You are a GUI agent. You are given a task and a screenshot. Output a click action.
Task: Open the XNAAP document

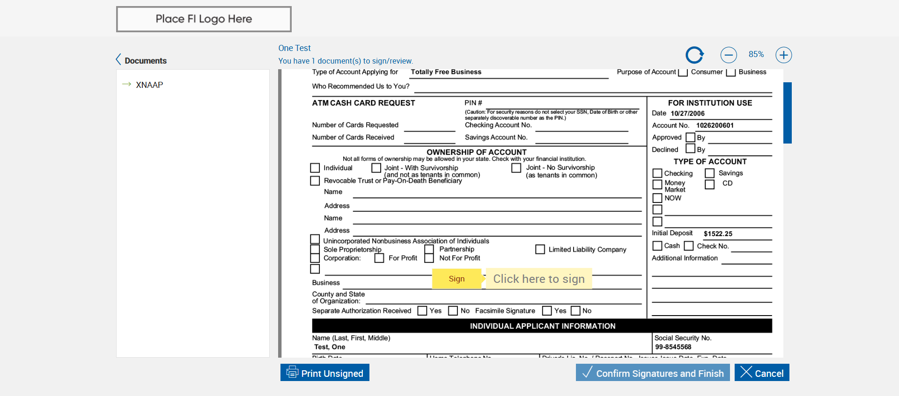(149, 85)
